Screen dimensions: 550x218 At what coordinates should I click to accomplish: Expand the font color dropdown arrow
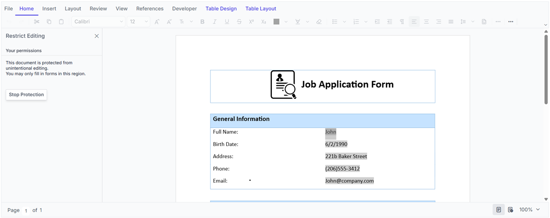point(286,22)
